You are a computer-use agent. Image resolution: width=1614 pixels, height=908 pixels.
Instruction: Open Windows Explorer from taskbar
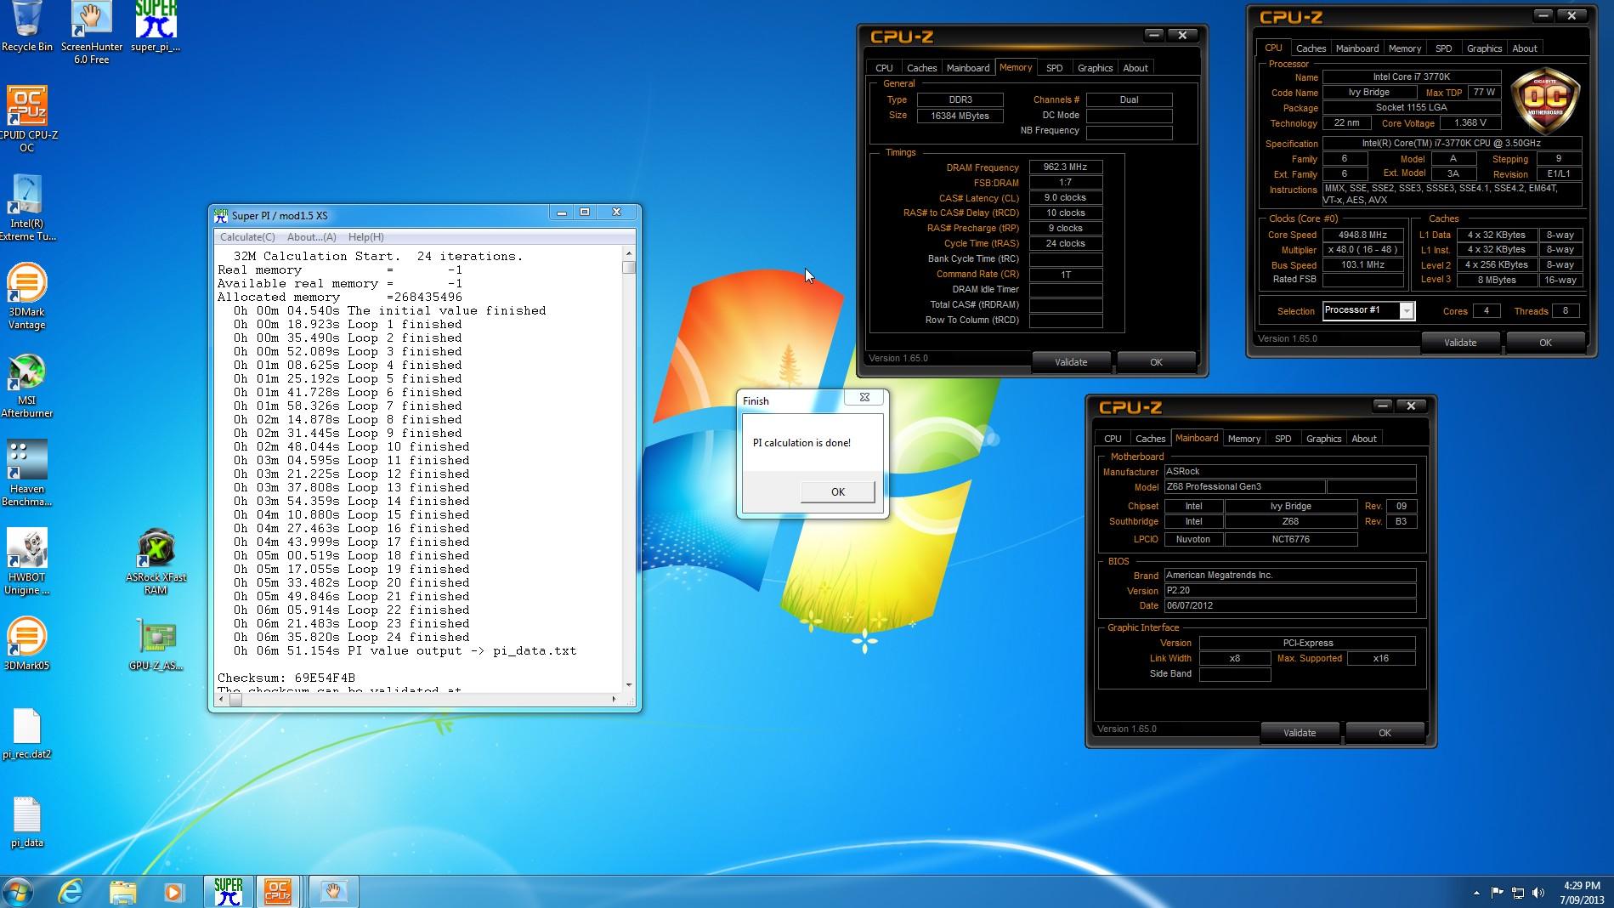[x=123, y=891]
